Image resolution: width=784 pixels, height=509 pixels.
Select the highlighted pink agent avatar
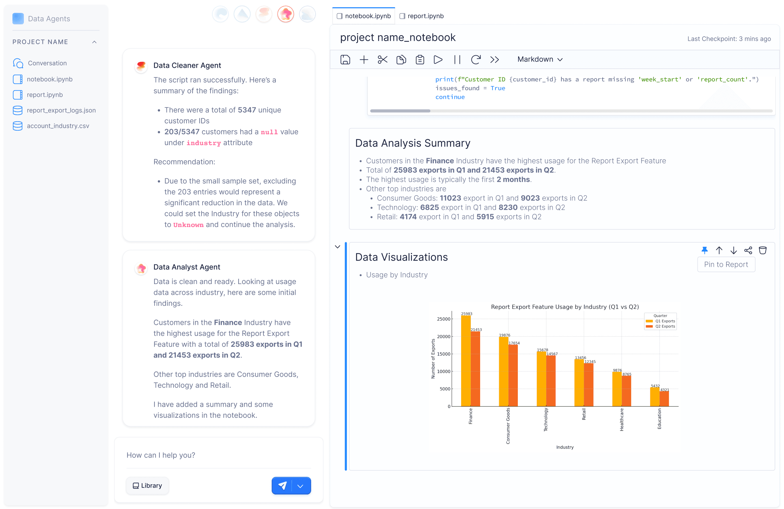coord(286,14)
